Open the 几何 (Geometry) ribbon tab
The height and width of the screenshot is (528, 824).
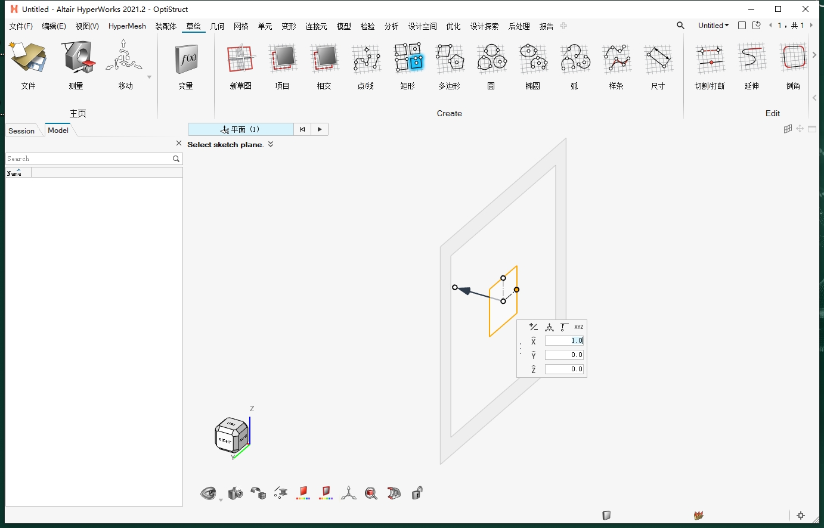pos(217,26)
